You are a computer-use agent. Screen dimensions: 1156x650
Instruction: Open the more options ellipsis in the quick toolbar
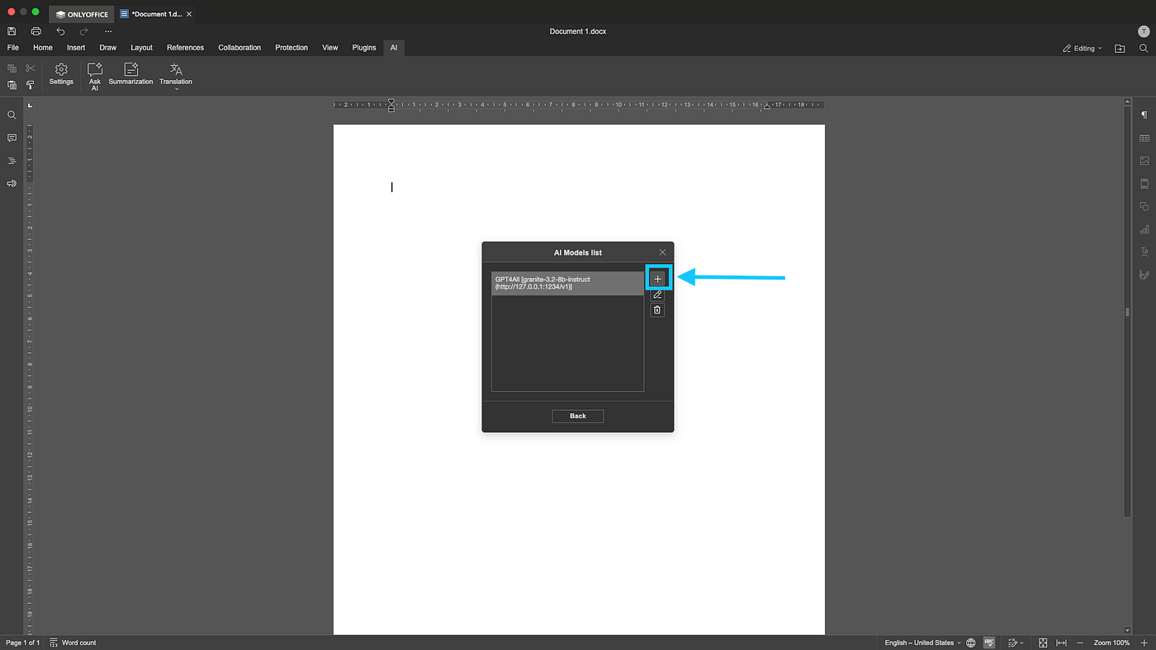(x=108, y=31)
